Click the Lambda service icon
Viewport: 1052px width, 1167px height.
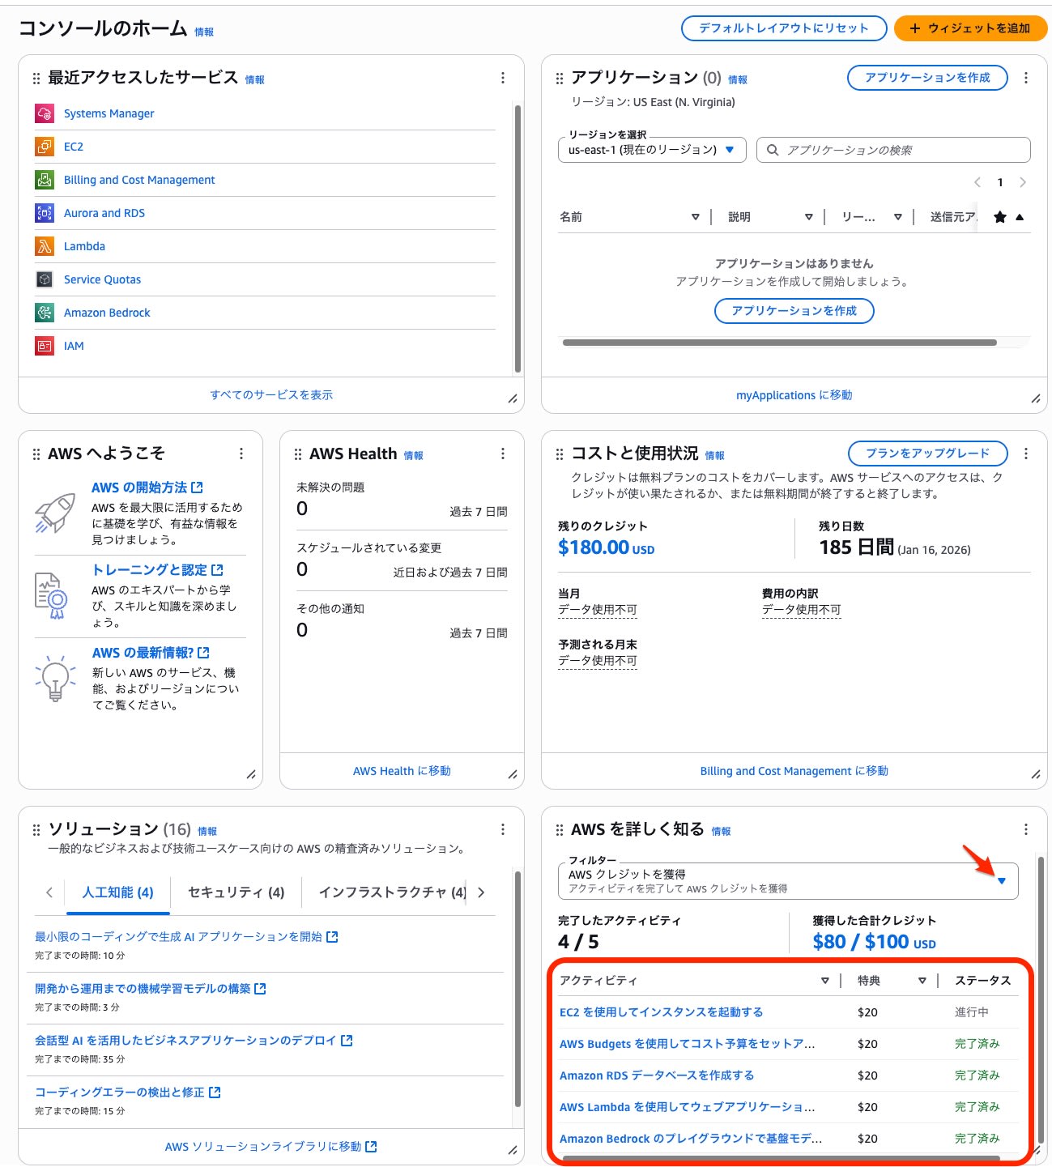pos(45,246)
